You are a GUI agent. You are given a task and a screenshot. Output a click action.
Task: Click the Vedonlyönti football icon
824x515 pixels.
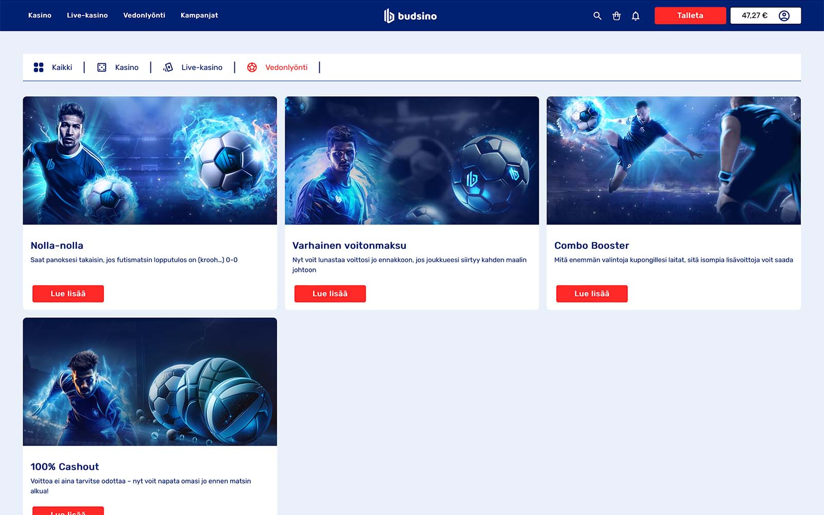click(252, 67)
